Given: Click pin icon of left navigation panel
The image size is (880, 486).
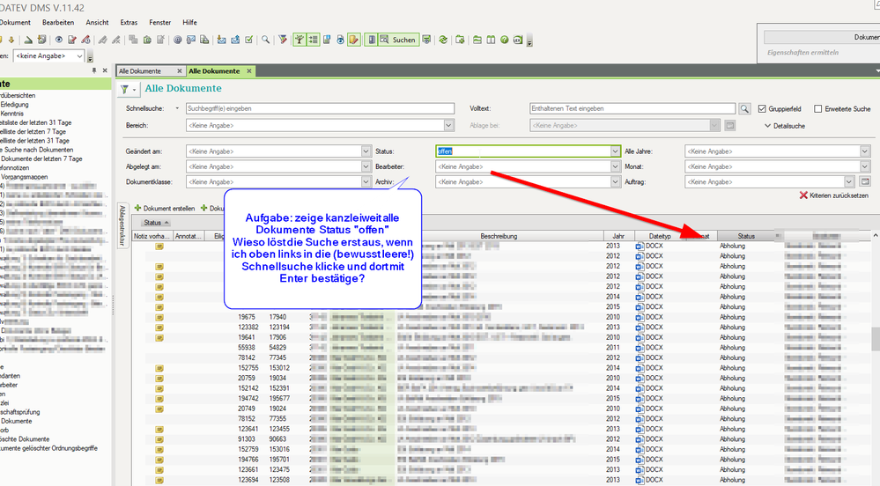Looking at the screenshot, I should [94, 70].
